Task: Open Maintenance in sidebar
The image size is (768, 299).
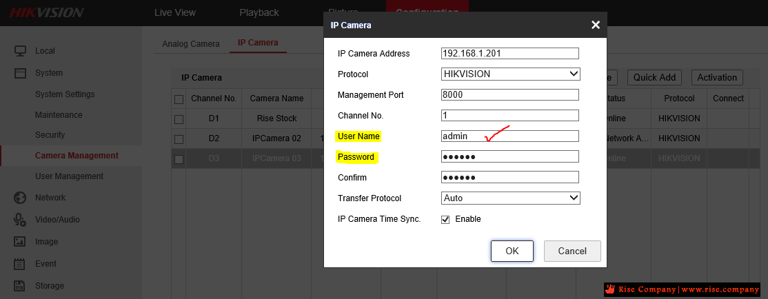Action: [x=59, y=115]
